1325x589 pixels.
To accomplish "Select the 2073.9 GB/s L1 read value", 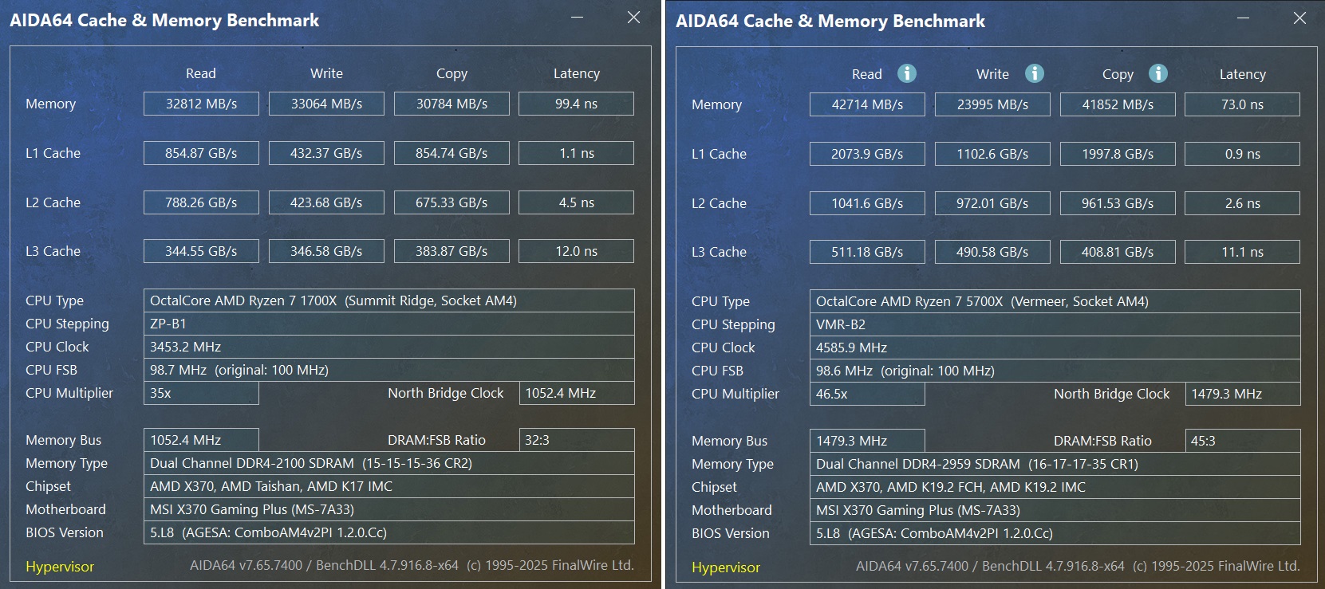I will pos(867,154).
